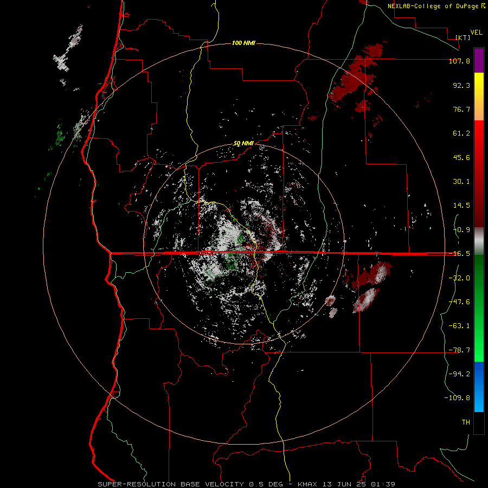488x488 pixels.
Task: Click the 50 NMI range ring label
Action: tap(243, 144)
